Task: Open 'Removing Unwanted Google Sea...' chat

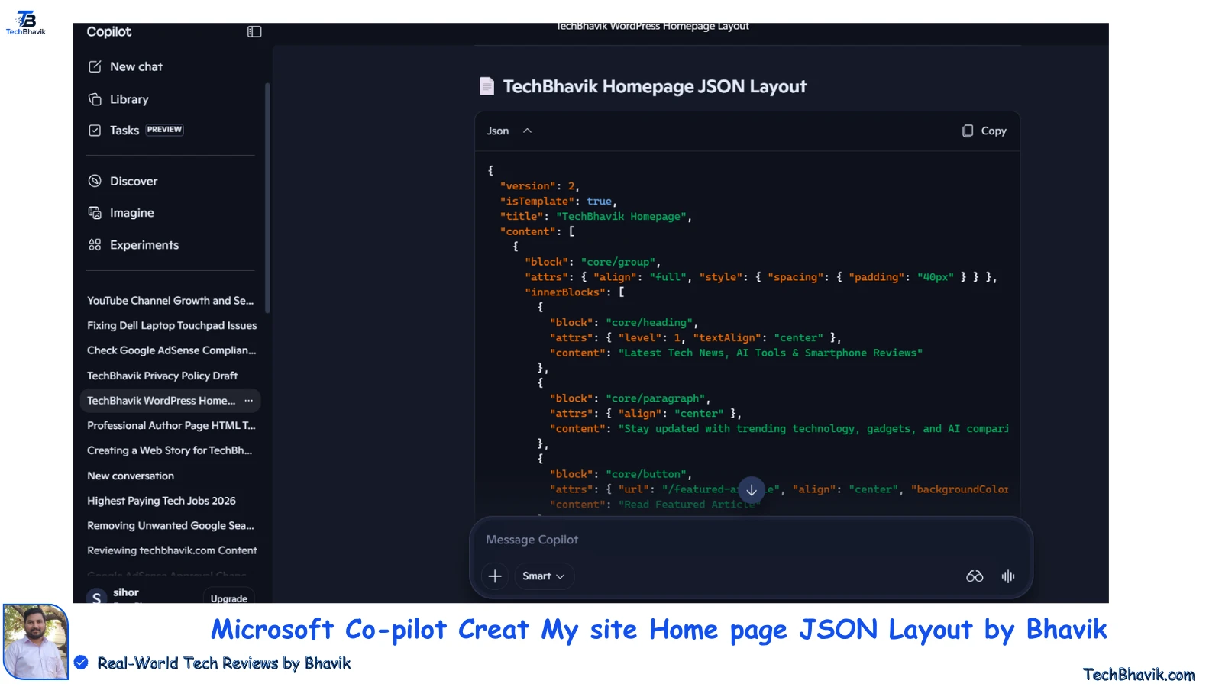Action: click(x=170, y=526)
